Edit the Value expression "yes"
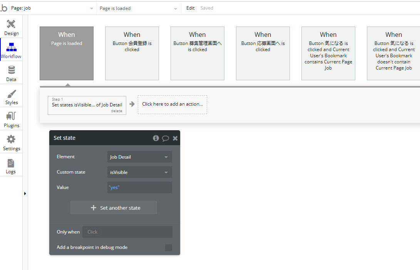Viewport: 420px width, 270px height. point(140,187)
